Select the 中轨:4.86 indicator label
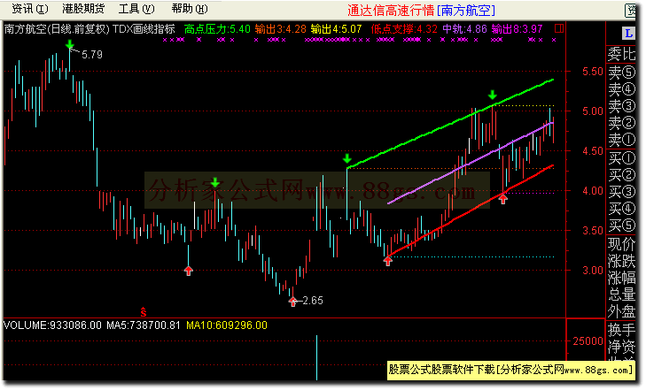The image size is (646, 390). [464, 29]
